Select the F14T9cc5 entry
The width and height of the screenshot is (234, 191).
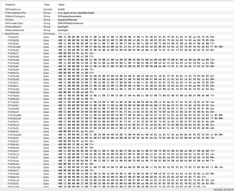pyautogui.click(x=14, y=125)
